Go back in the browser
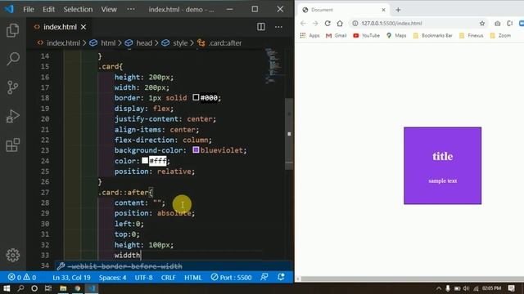This screenshot has width=524, height=294. (303, 24)
